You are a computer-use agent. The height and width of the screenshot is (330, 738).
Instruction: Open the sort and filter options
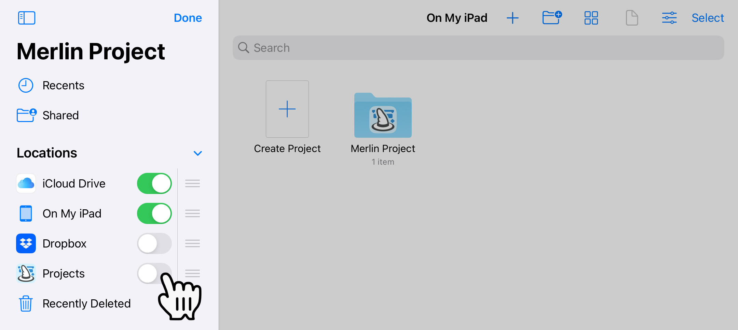pyautogui.click(x=669, y=18)
